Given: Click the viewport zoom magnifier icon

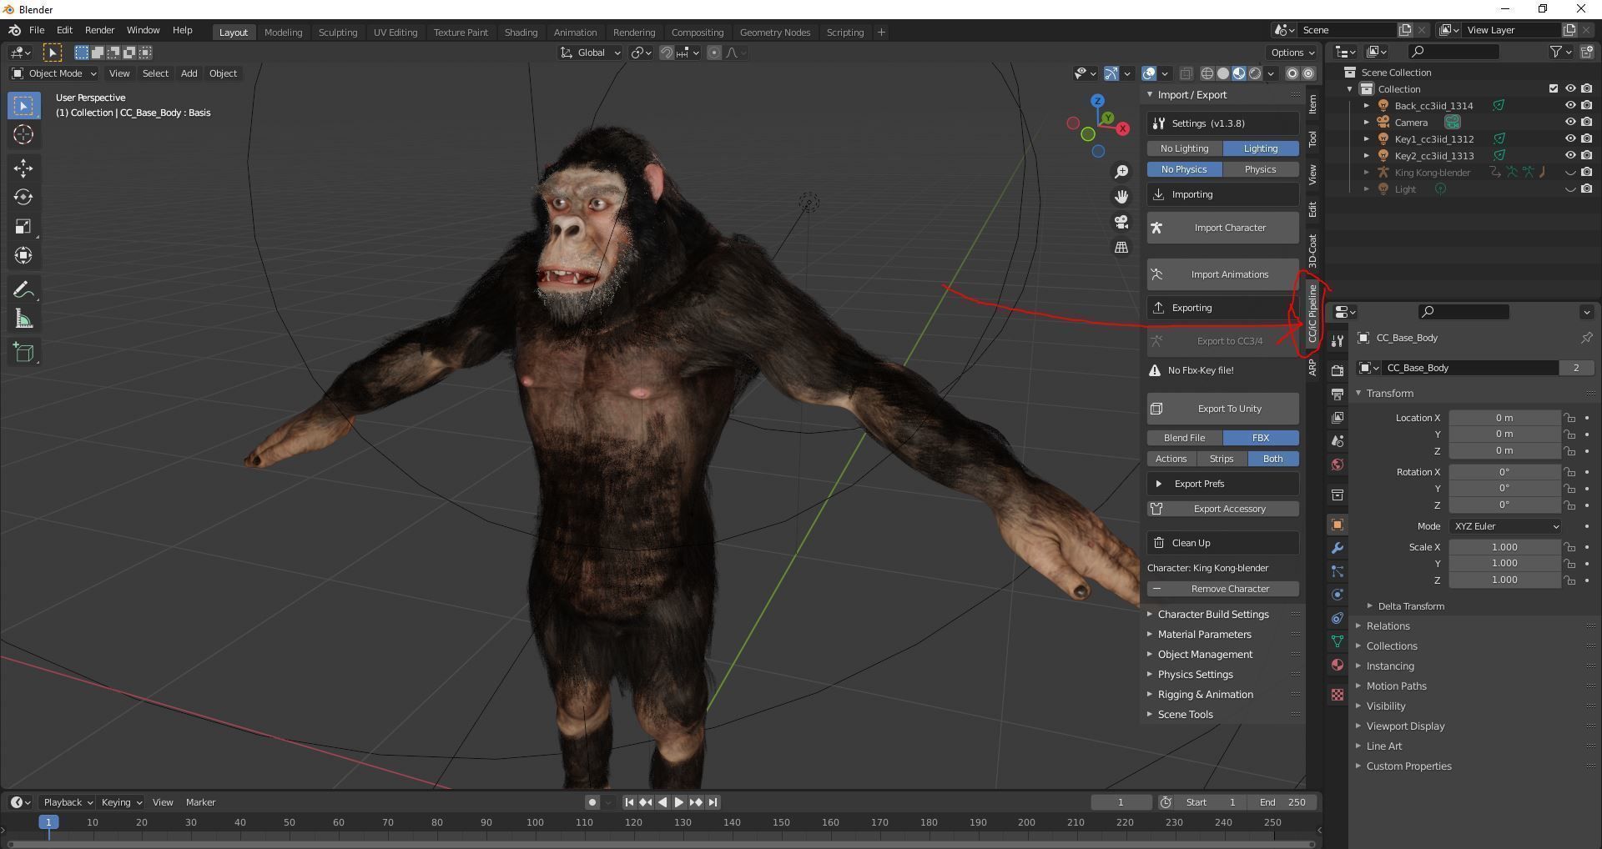Looking at the screenshot, I should pos(1121,171).
